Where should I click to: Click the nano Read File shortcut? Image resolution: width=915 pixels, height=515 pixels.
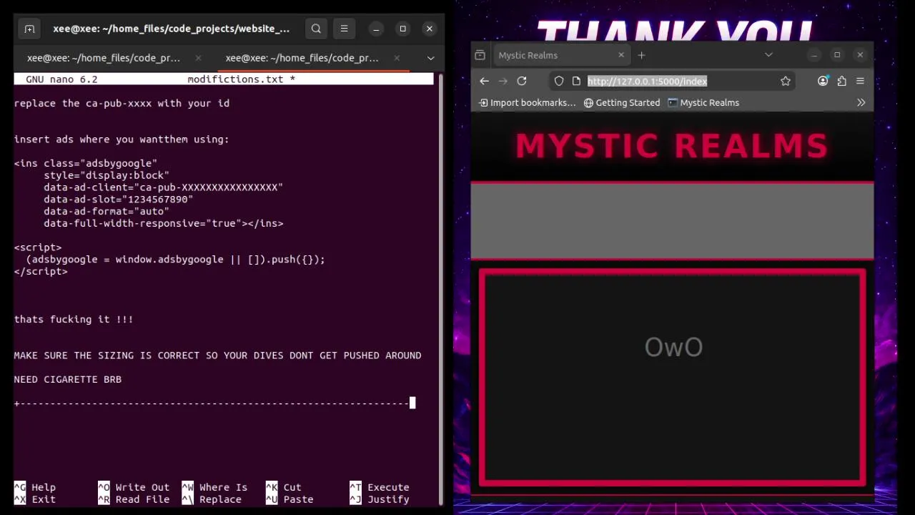tap(134, 499)
